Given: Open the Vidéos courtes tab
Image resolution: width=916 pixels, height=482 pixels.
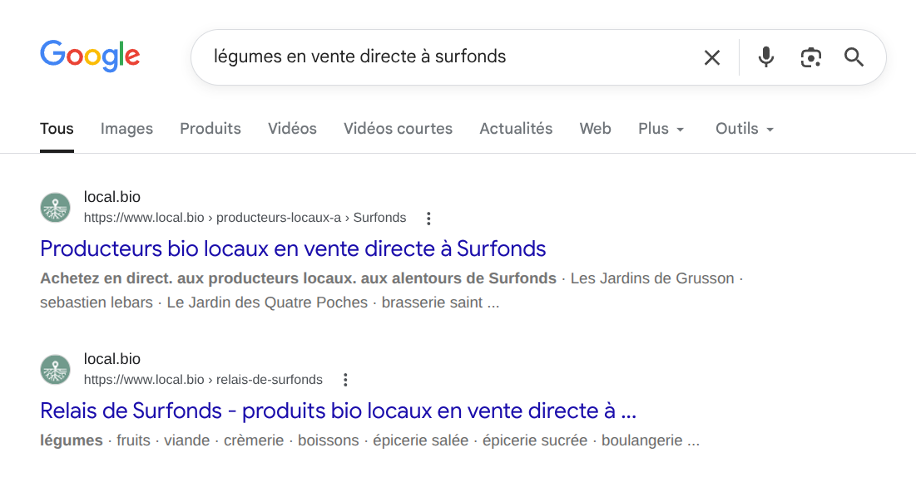Looking at the screenshot, I should click(x=398, y=129).
